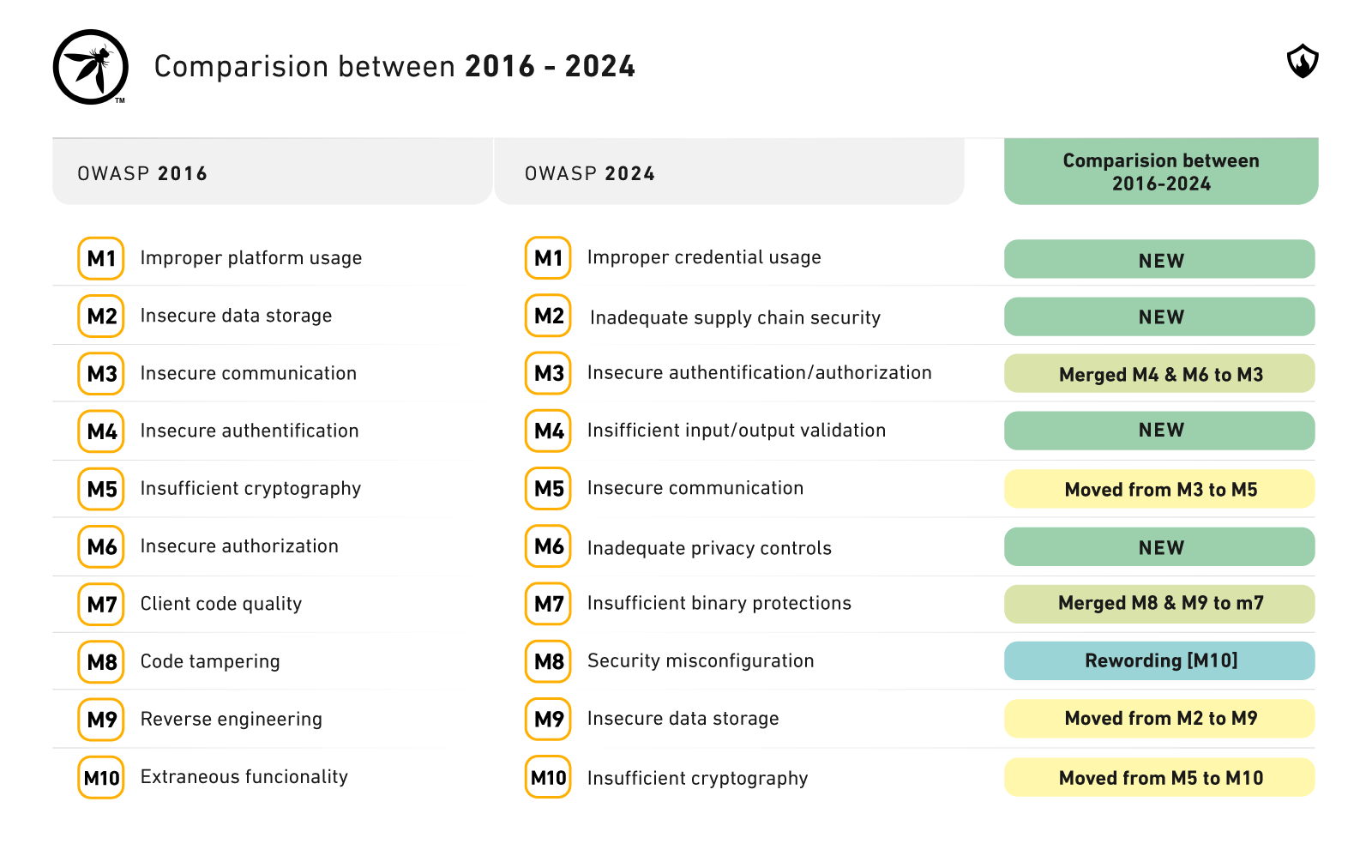
Task: Select the 'Security misconfiguration' text
Action: click(701, 661)
